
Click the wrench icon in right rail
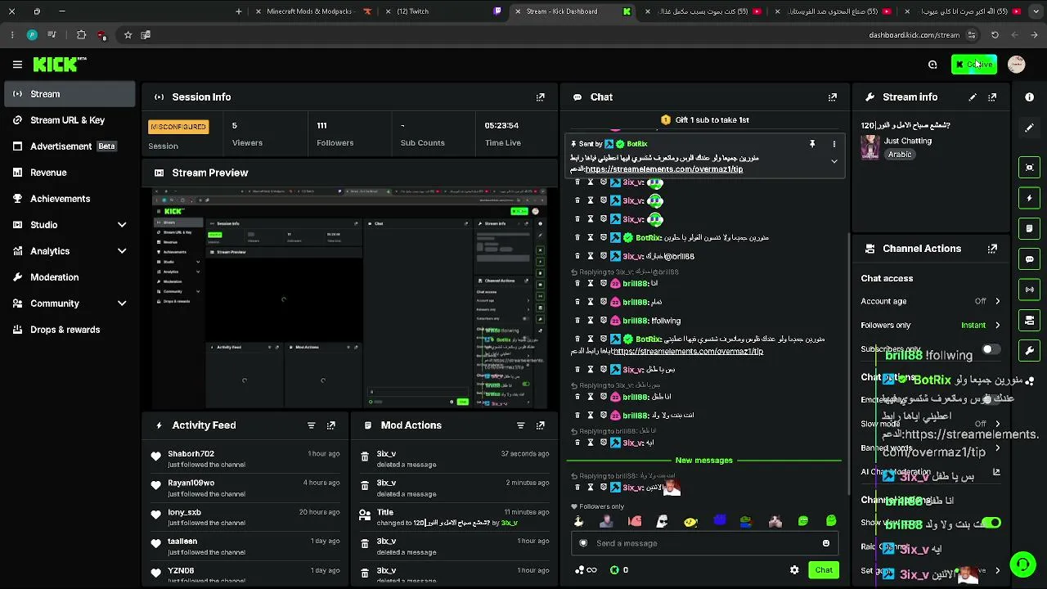[1030, 350]
